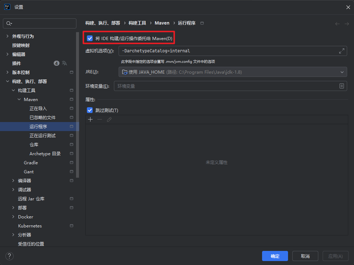Click the plugin update count badge 4
354x265 pixels.
click(x=57, y=63)
